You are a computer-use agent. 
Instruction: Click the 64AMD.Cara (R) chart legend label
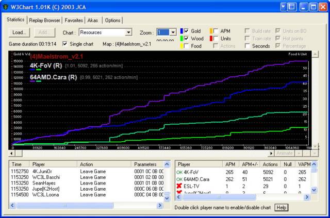click(54, 77)
